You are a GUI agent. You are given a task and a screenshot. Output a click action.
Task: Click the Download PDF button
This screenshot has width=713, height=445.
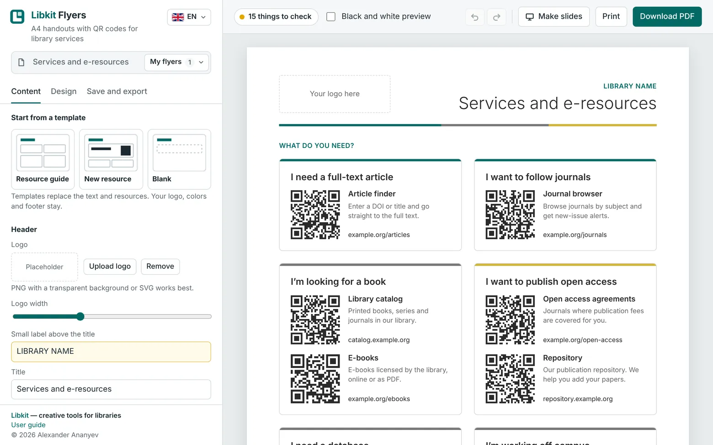tap(667, 17)
